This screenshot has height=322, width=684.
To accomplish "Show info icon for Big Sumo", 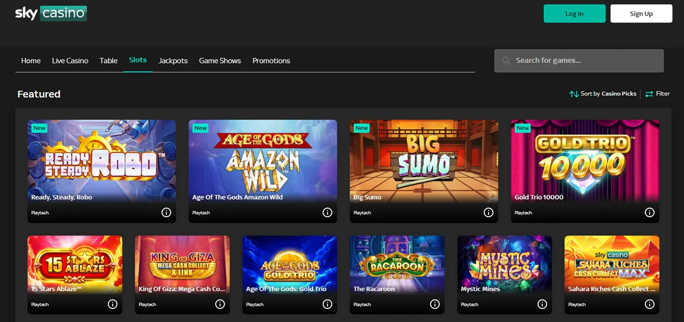I will coord(488,212).
